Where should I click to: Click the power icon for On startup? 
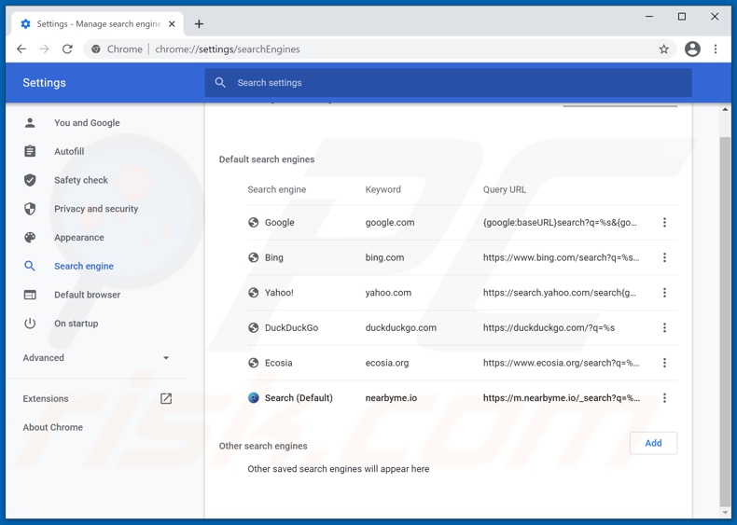(30, 324)
